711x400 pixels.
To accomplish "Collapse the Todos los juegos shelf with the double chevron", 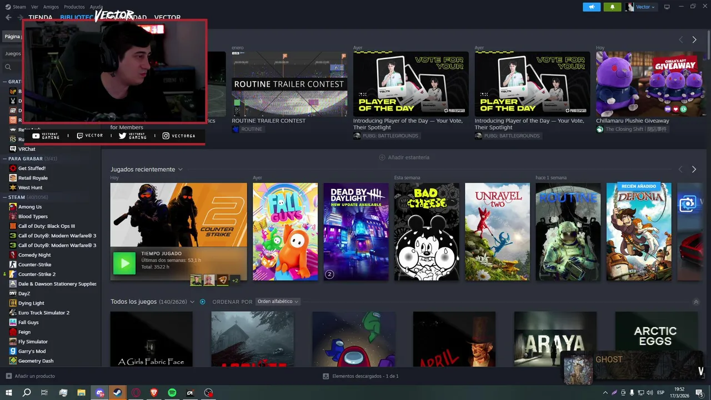I will (x=696, y=302).
